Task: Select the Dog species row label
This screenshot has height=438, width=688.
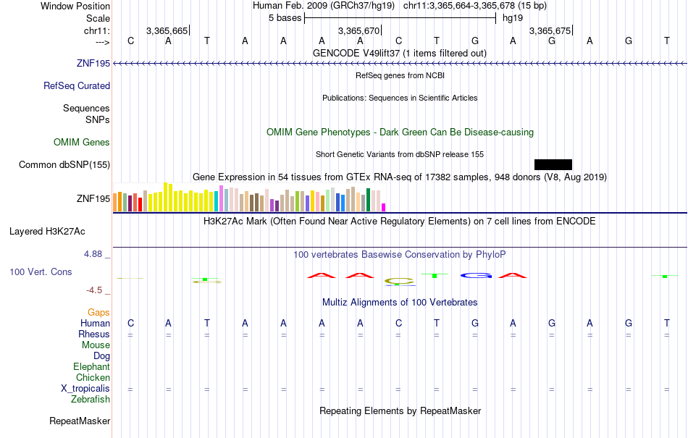Action: 101,356
